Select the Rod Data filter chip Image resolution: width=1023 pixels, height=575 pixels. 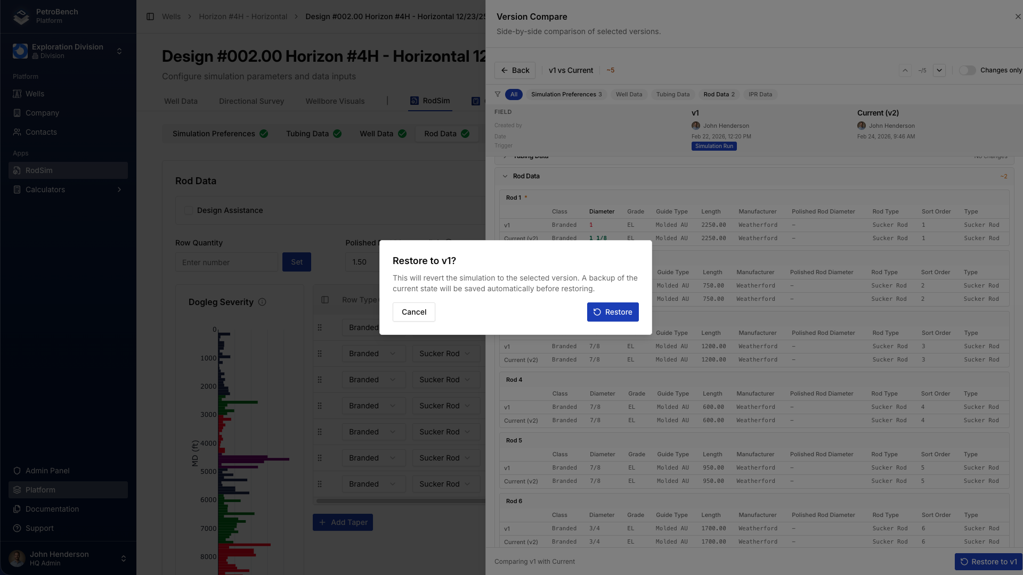point(718,94)
